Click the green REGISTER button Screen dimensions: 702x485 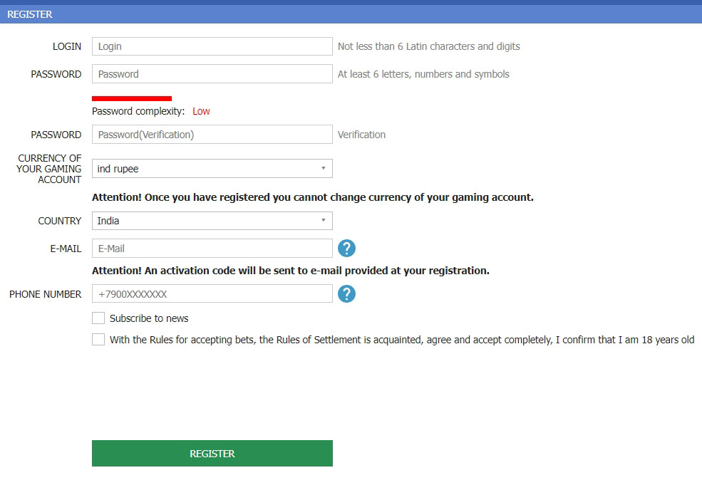coord(212,453)
